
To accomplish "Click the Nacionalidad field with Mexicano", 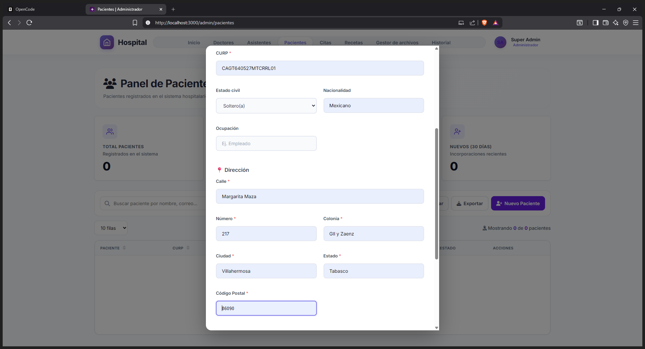I will pyautogui.click(x=374, y=106).
